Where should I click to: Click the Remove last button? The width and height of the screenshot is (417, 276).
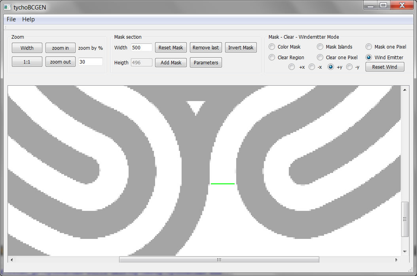click(206, 47)
